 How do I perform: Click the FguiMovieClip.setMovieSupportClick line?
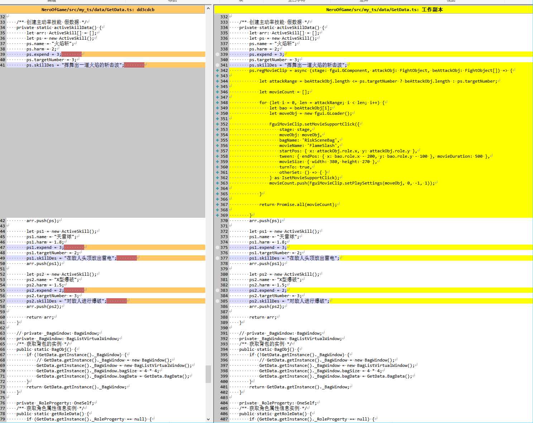point(314,124)
